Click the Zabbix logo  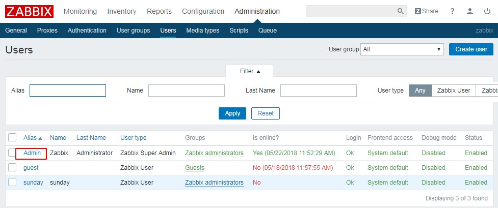tap(30, 11)
